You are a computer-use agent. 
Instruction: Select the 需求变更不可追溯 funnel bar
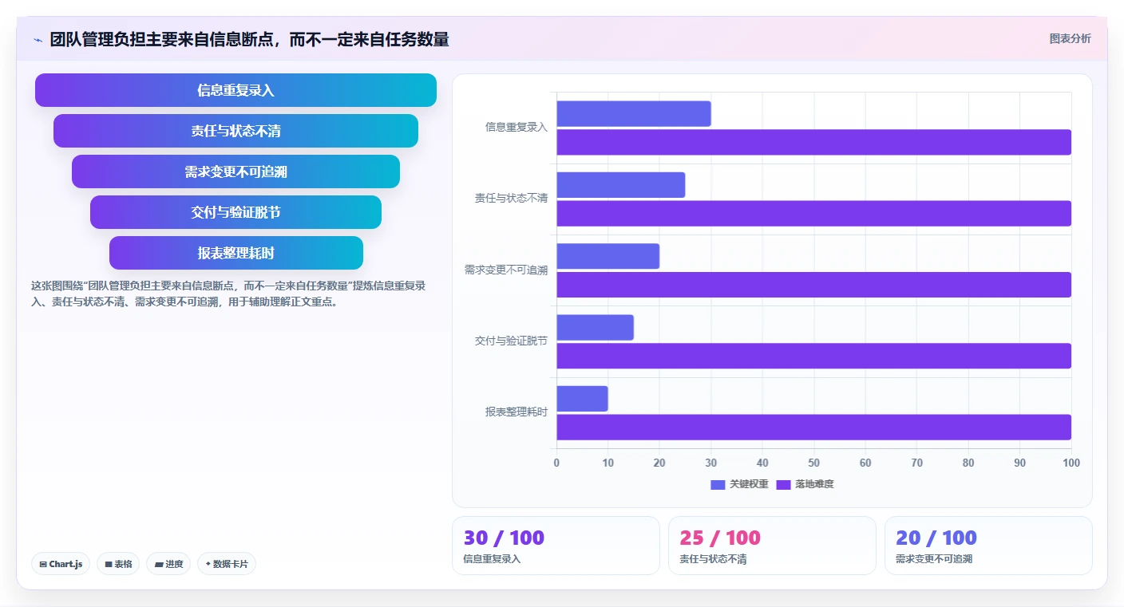[x=235, y=171]
